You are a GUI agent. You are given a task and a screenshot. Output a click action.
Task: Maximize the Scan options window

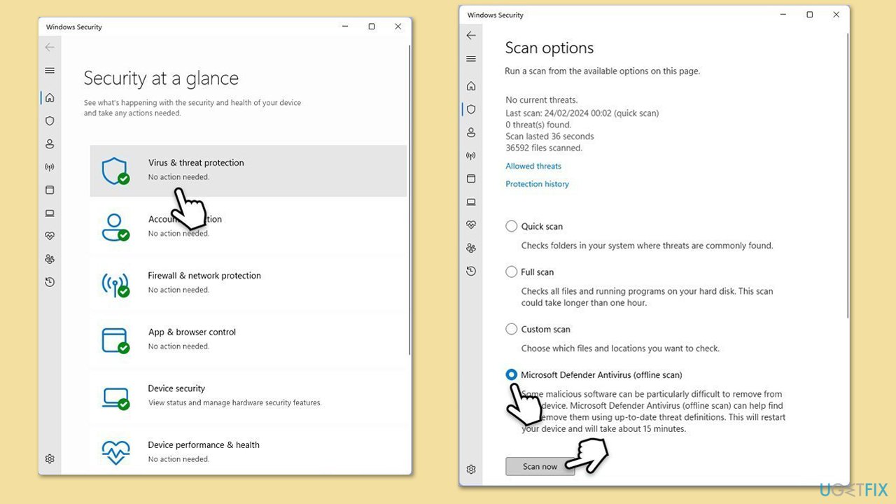(810, 15)
